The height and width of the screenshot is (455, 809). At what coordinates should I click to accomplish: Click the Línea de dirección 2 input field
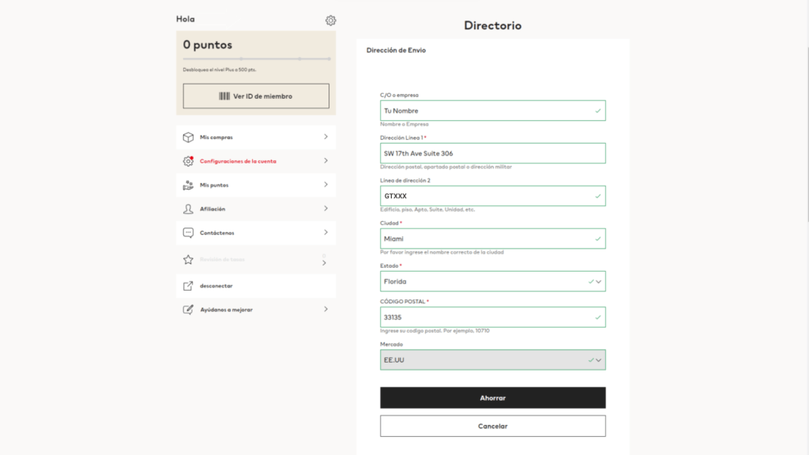pos(493,196)
